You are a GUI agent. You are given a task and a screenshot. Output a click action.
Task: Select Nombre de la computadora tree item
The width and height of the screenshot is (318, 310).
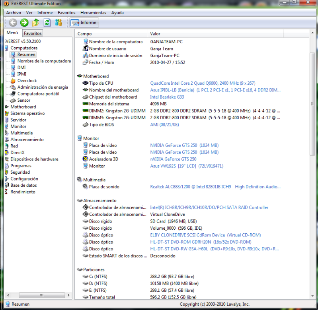[44, 61]
